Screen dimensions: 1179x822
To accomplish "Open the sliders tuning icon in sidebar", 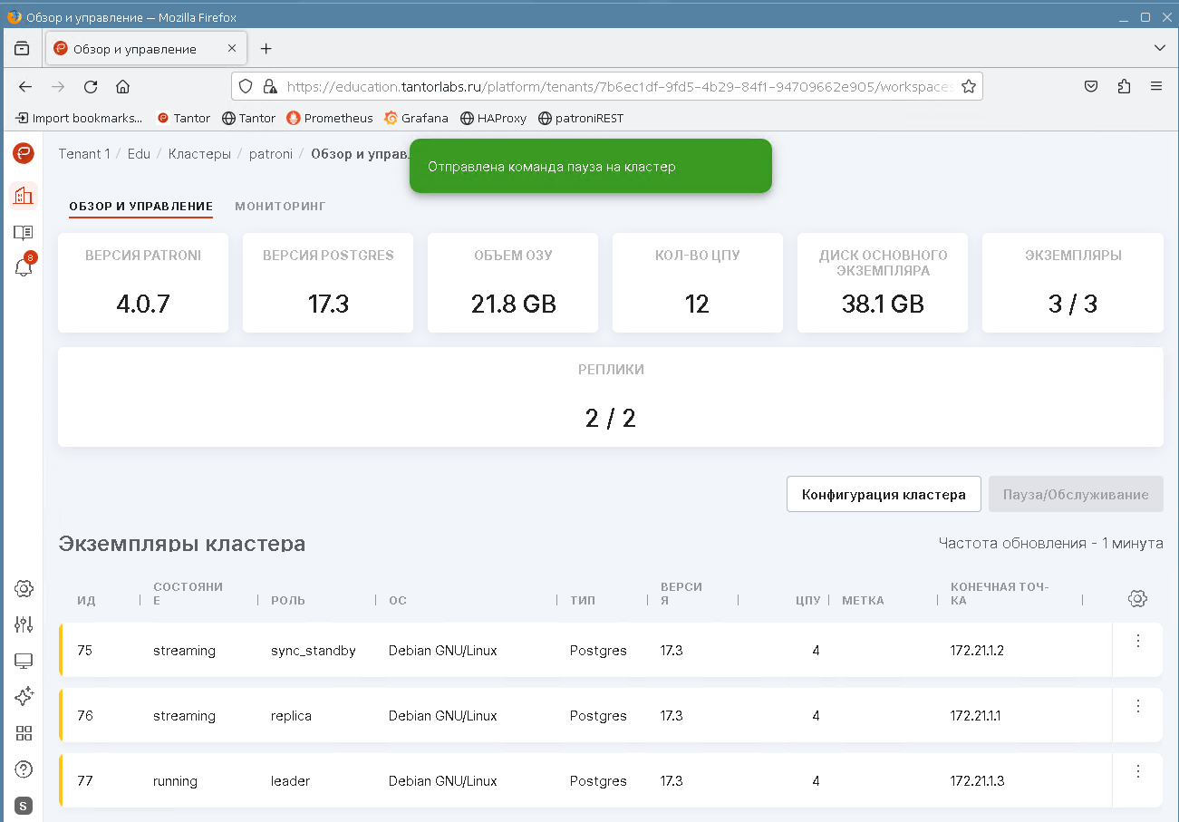I will (x=24, y=624).
